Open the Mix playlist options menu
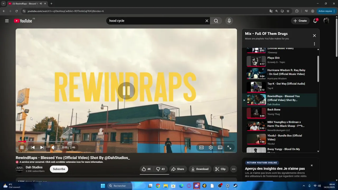This screenshot has width=338, height=190. coord(314,44)
